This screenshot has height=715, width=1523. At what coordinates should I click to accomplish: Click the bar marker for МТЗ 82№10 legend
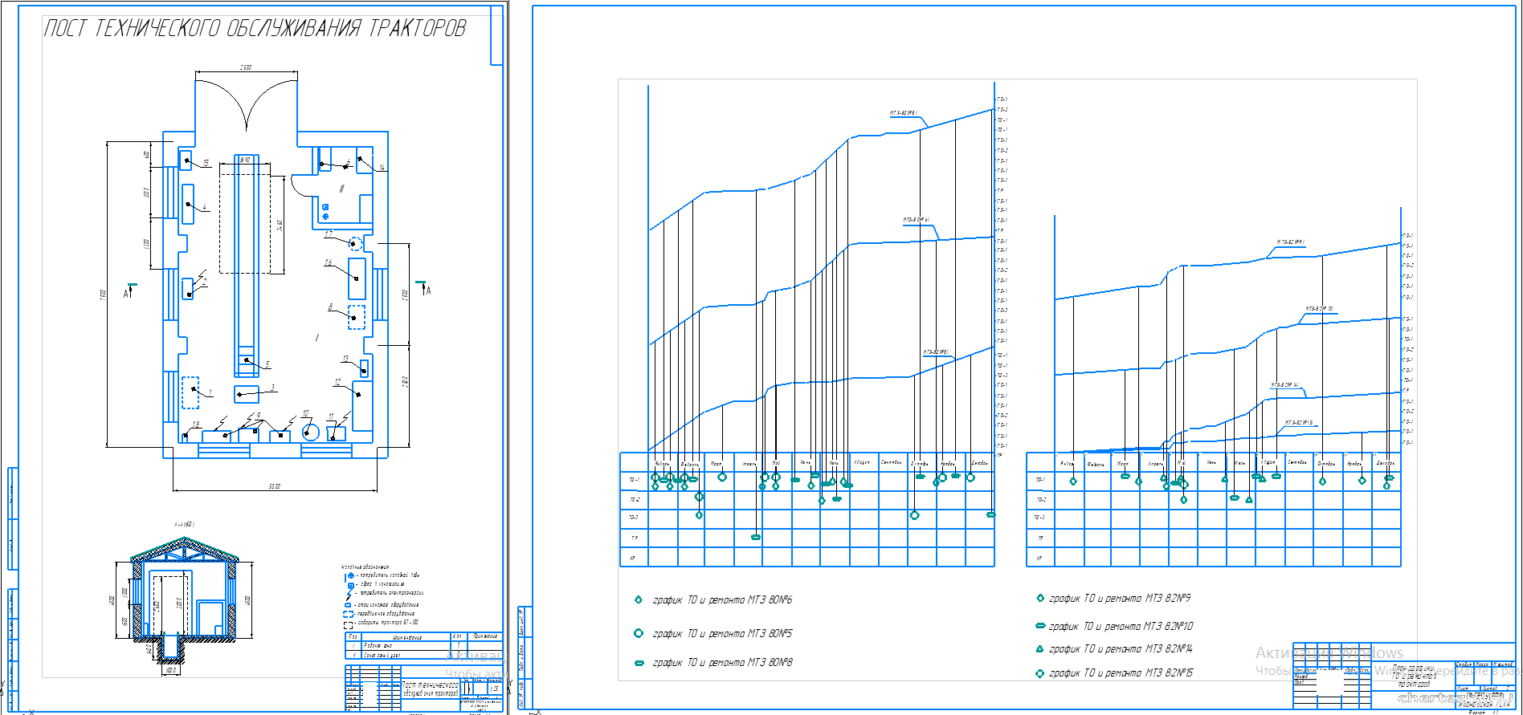(1040, 626)
